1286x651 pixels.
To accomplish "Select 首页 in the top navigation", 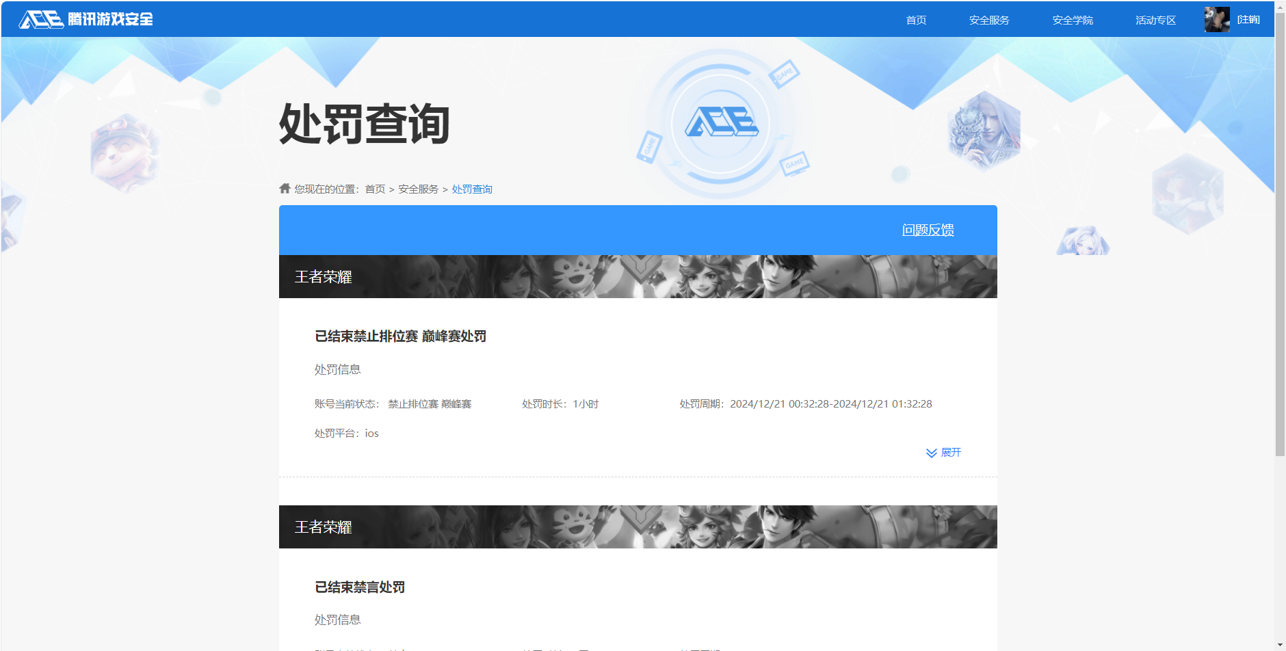I will pyautogui.click(x=917, y=19).
